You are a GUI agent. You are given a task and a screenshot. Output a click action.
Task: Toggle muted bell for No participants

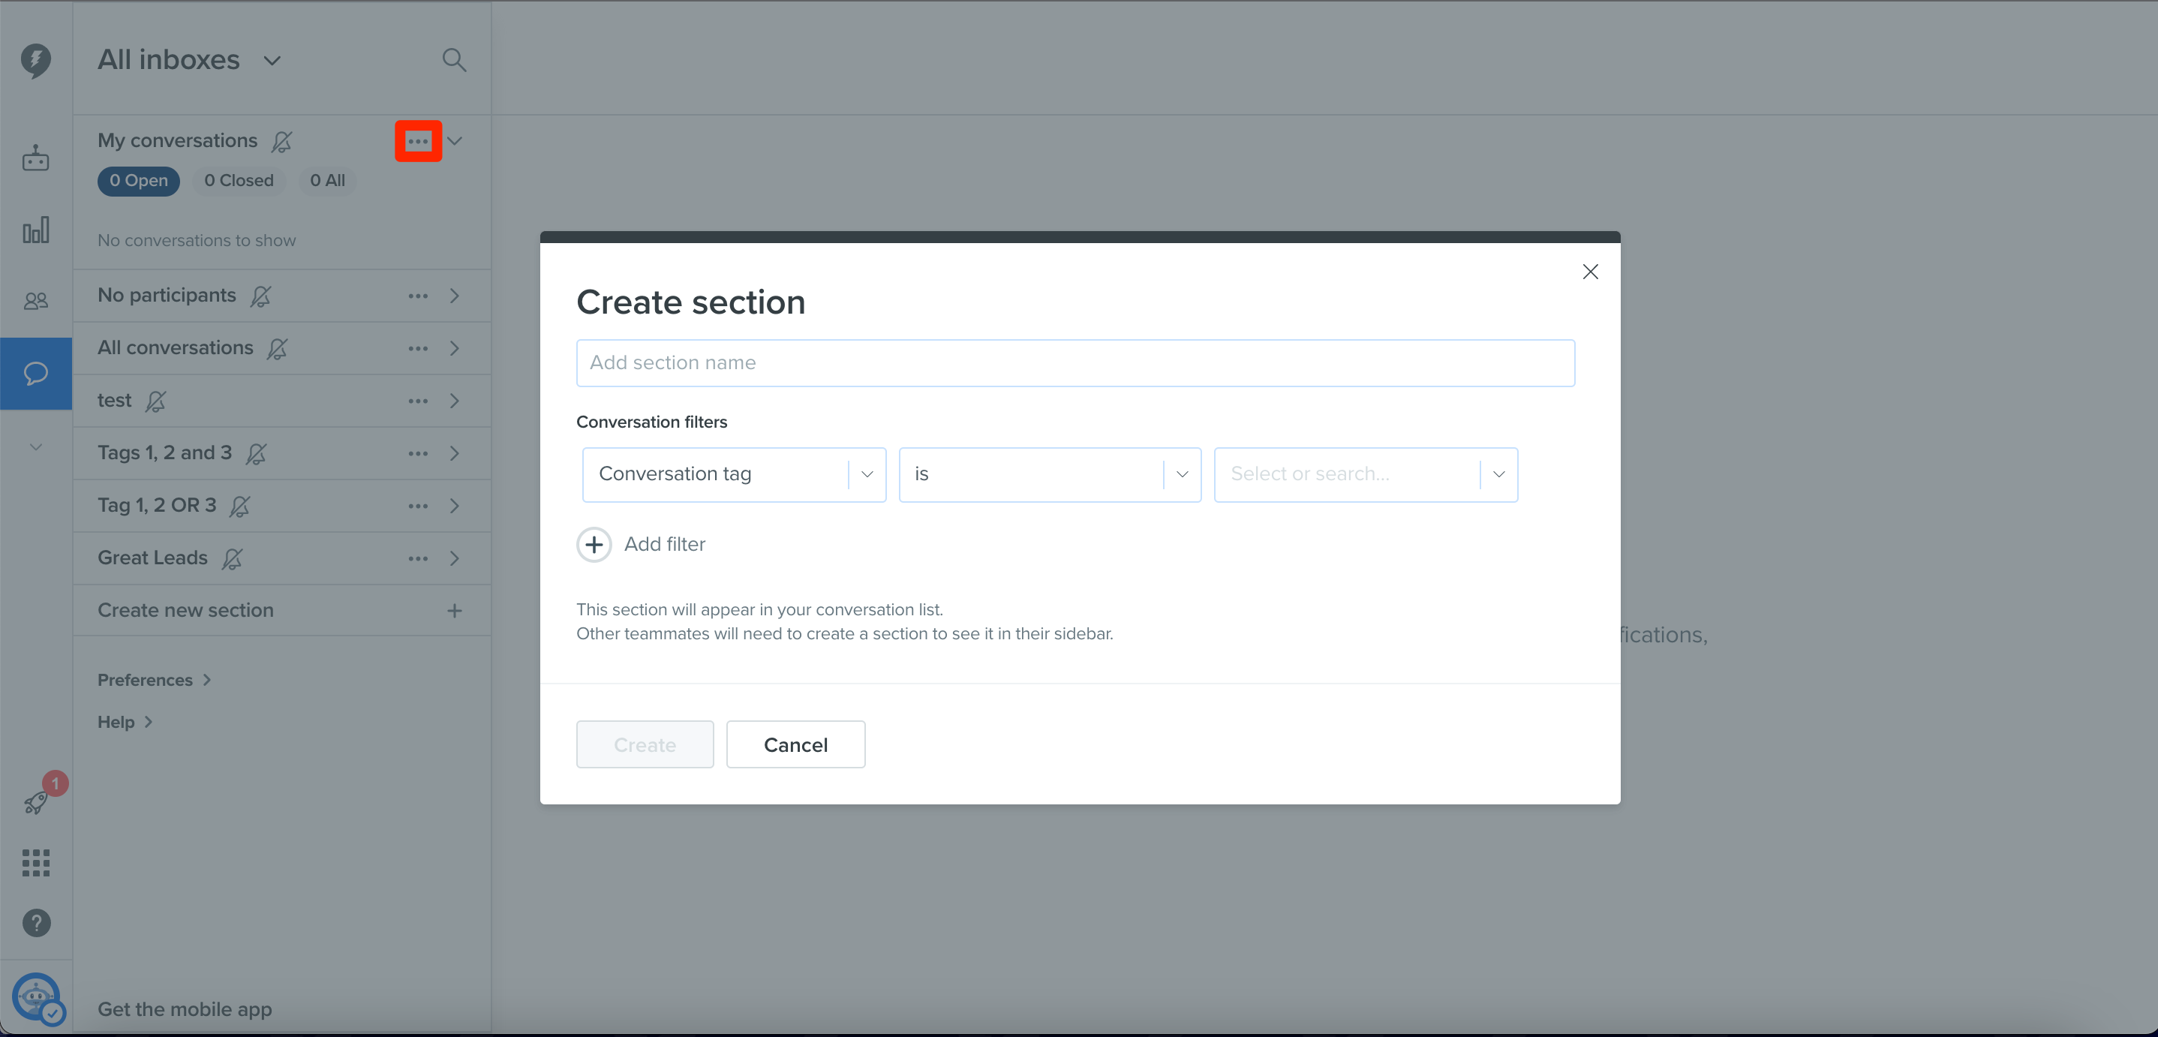pos(260,296)
